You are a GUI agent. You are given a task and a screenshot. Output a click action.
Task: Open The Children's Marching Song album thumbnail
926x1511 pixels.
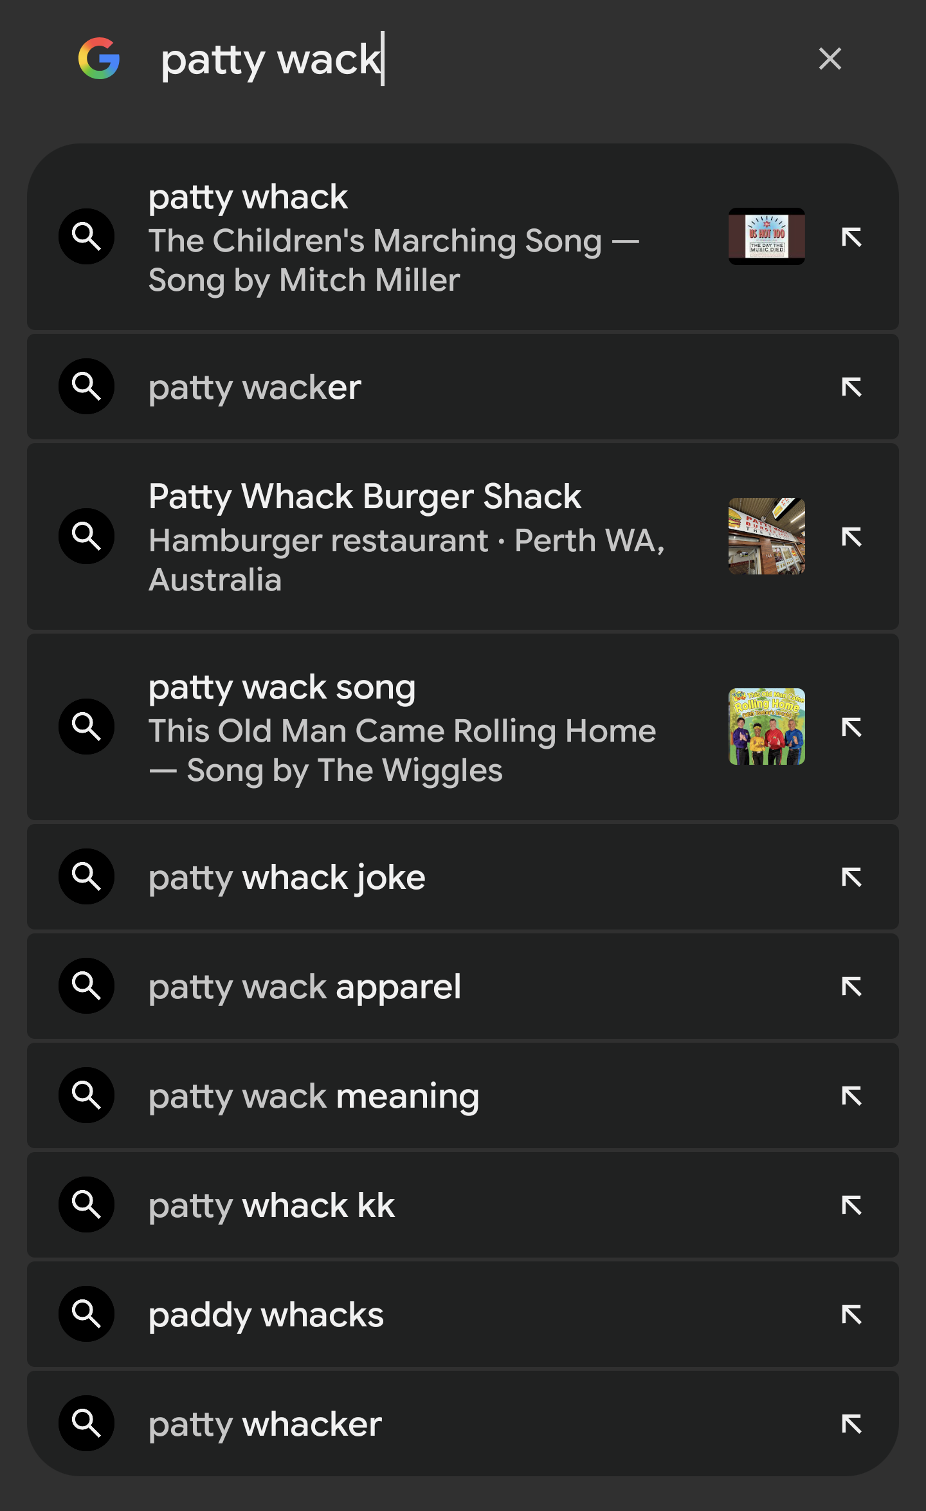pyautogui.click(x=767, y=236)
